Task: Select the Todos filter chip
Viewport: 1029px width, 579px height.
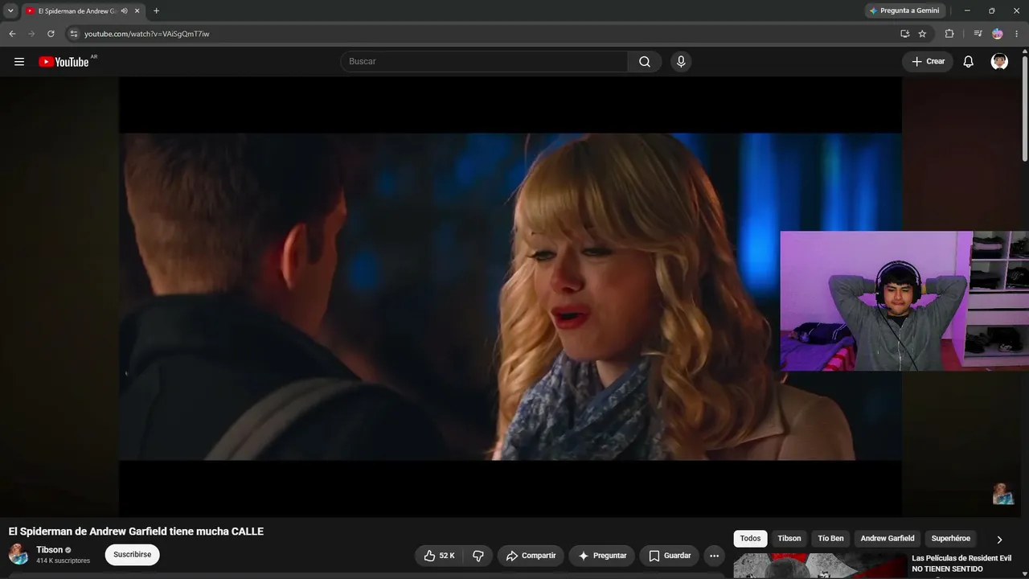Action: point(750,539)
